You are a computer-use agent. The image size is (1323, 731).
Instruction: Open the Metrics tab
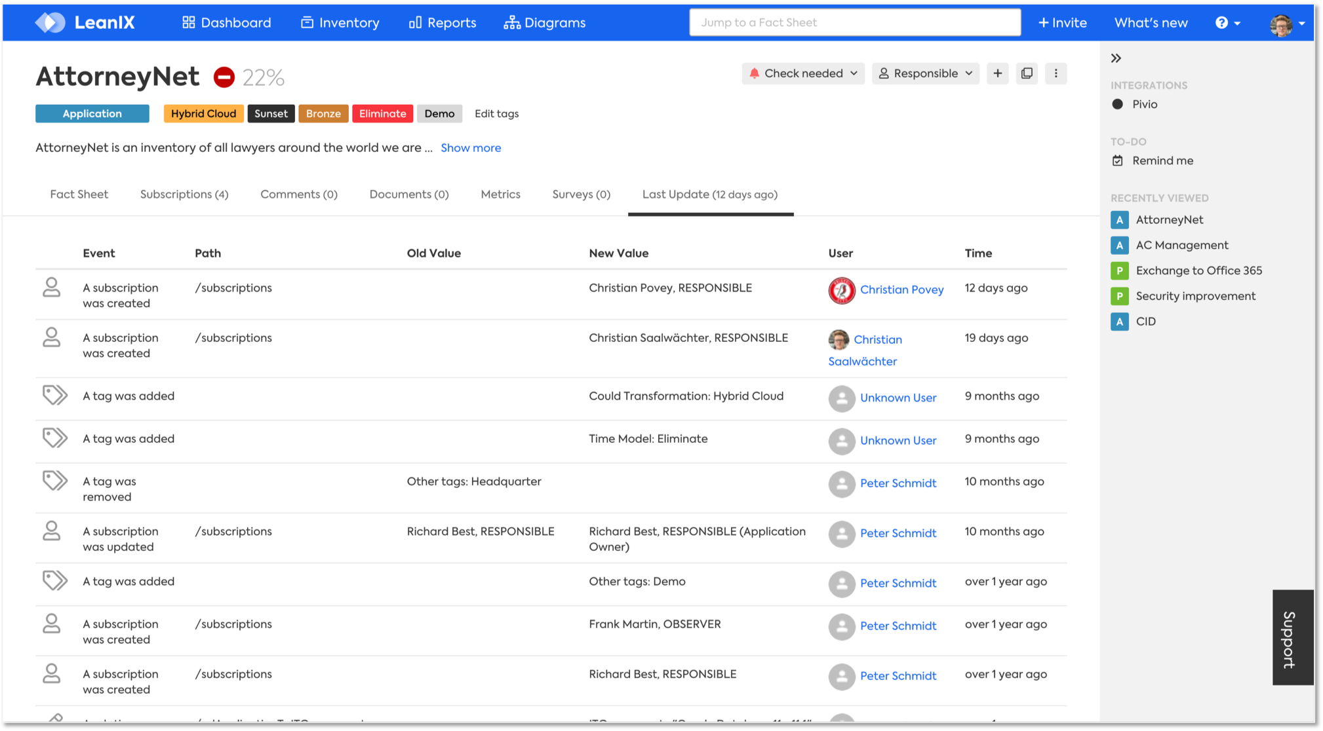500,195
